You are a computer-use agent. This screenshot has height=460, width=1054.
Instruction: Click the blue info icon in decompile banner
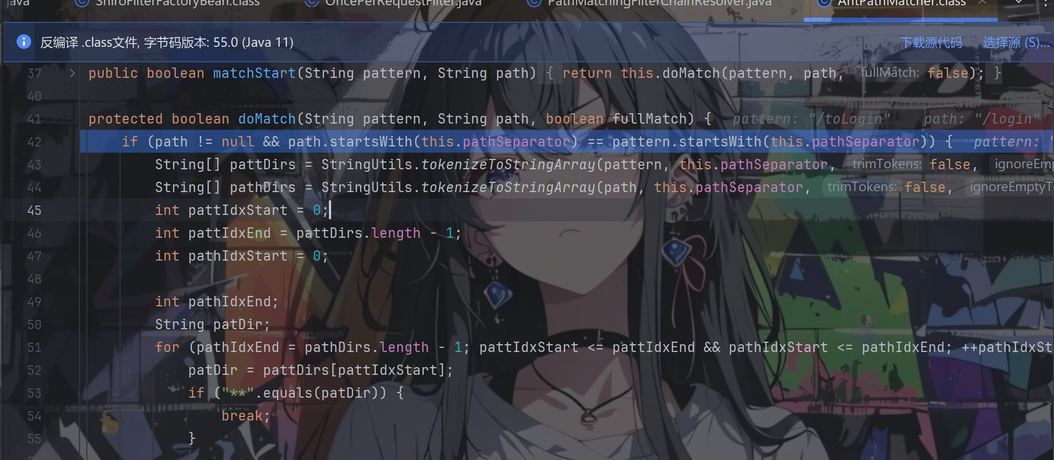click(x=24, y=42)
